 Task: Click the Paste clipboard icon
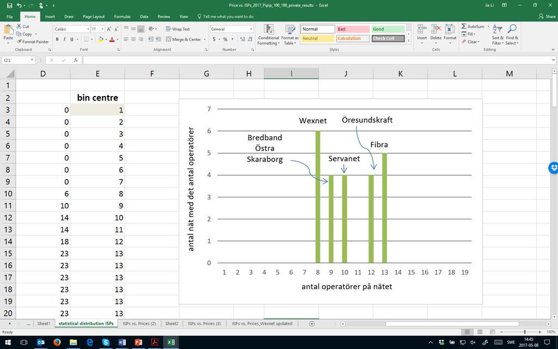coord(8,30)
